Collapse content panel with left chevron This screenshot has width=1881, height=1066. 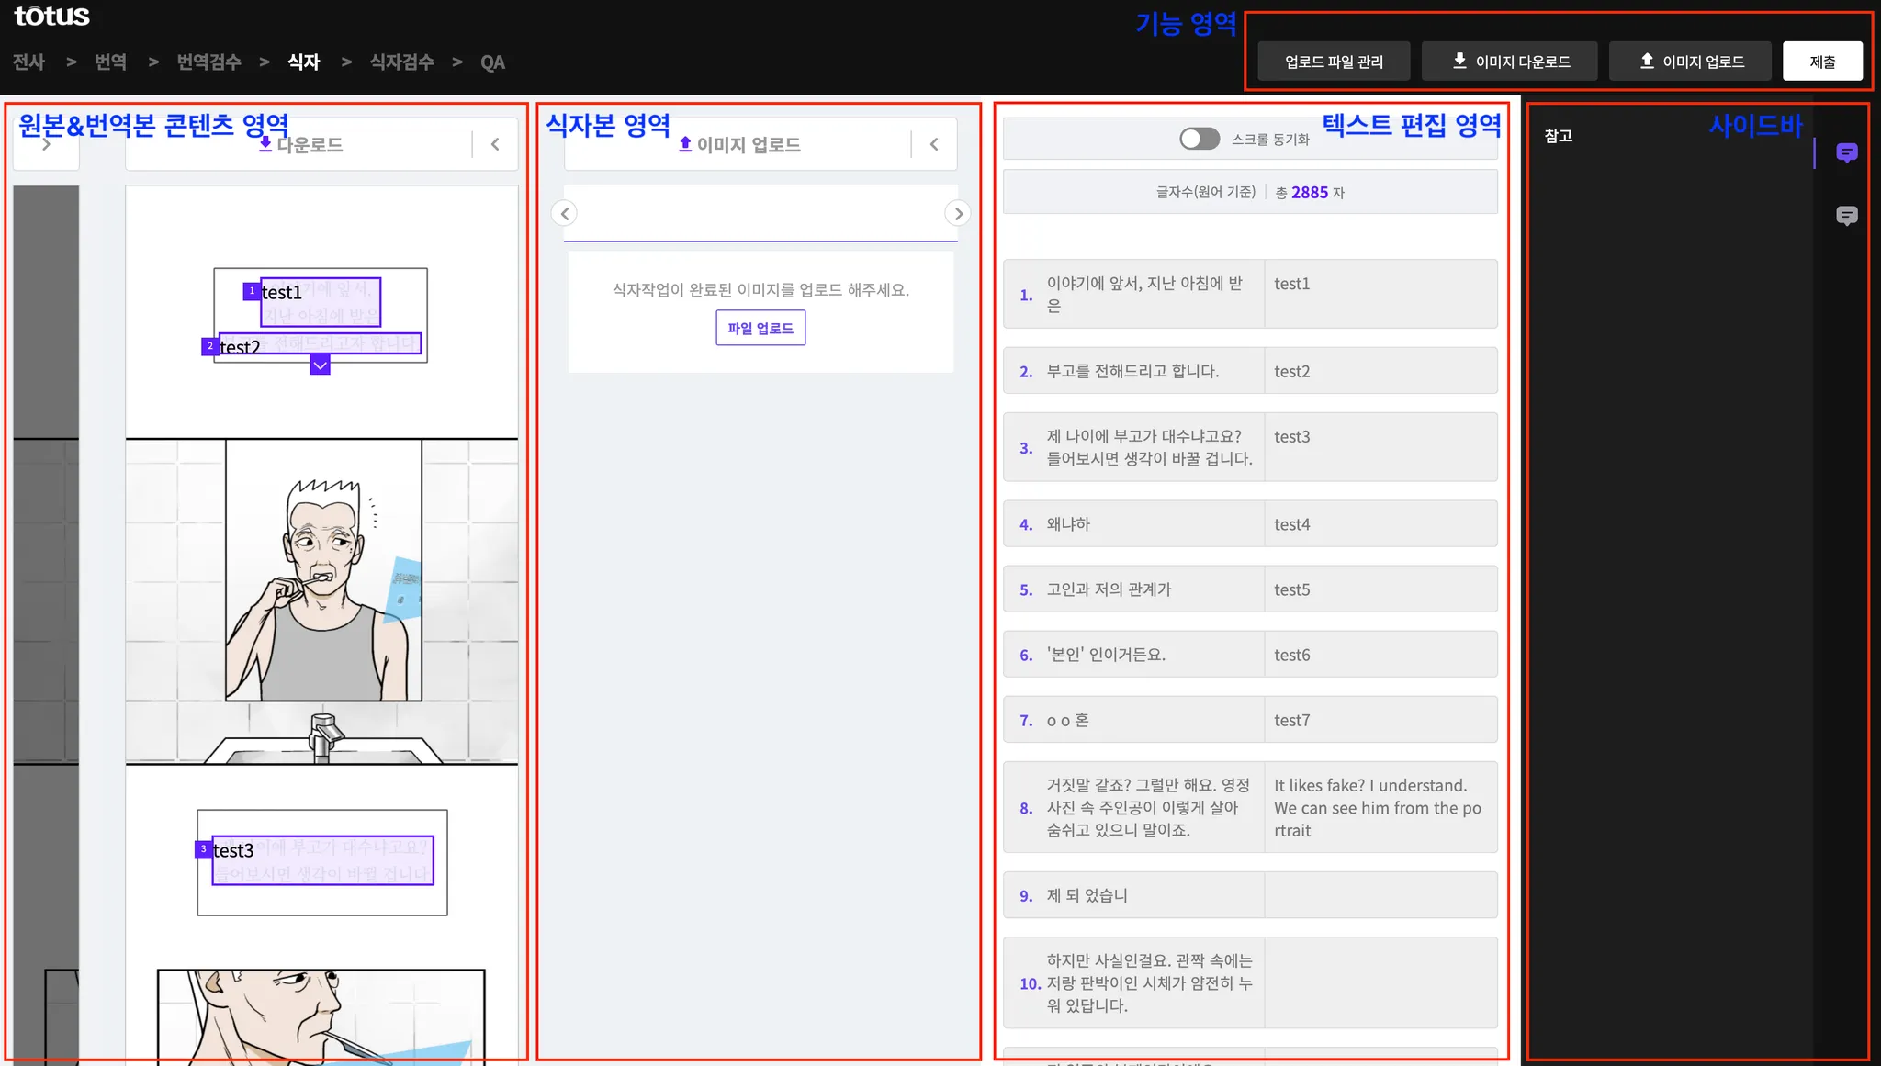(x=495, y=144)
